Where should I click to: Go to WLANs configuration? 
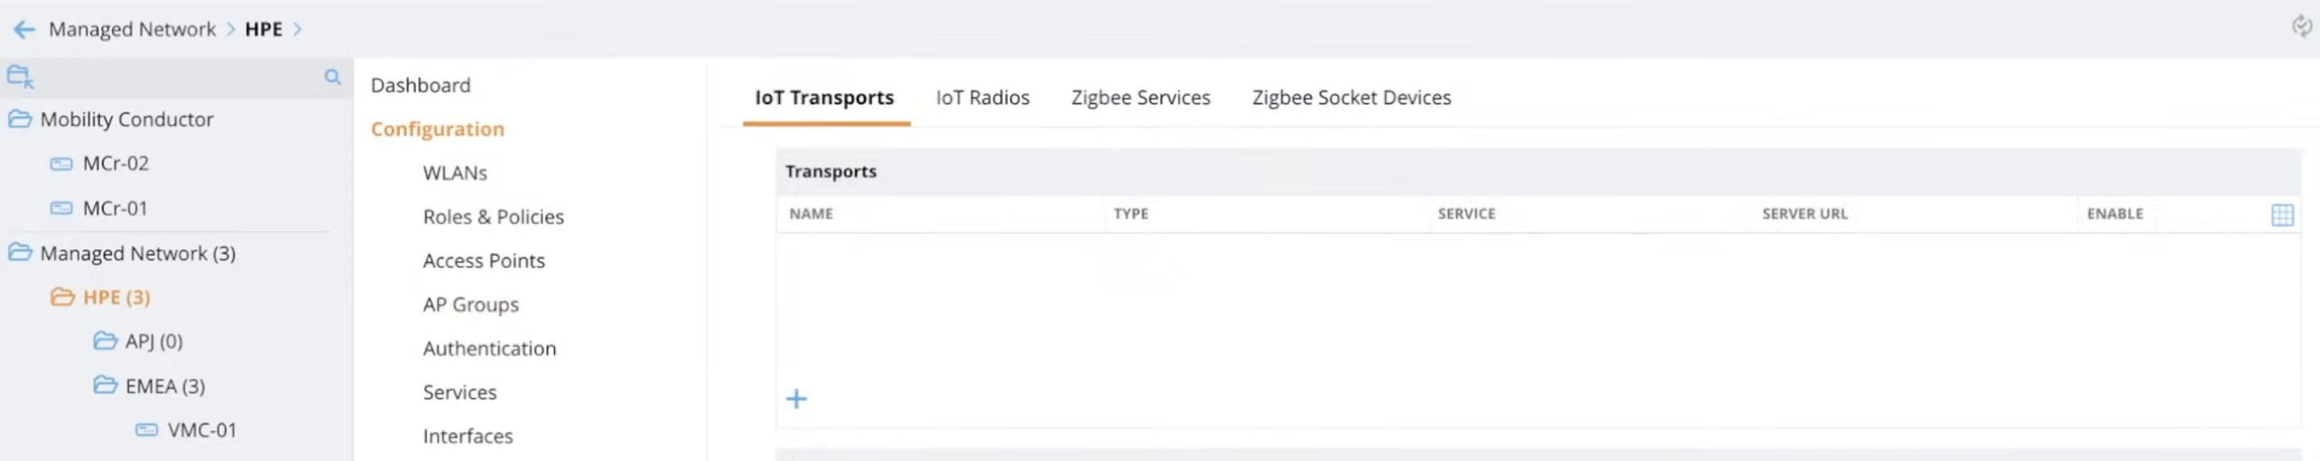pyautogui.click(x=455, y=172)
